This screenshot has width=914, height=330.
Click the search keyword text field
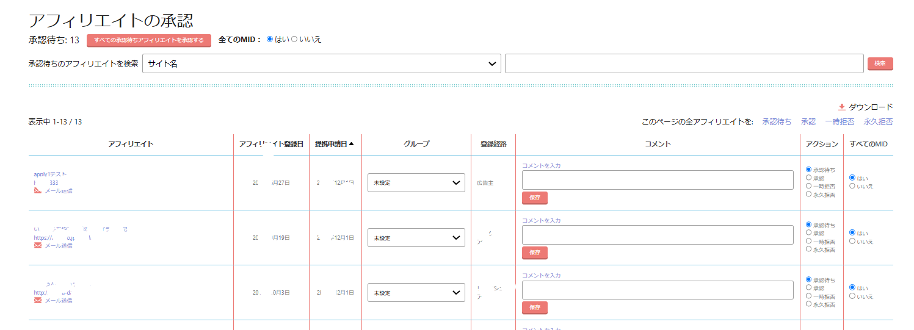point(684,63)
